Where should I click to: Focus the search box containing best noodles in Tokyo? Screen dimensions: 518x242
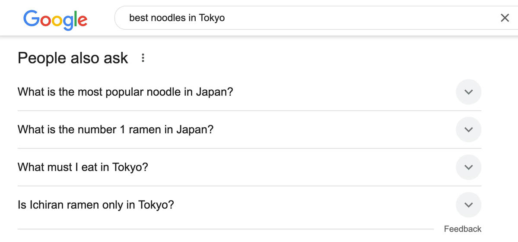(x=316, y=18)
